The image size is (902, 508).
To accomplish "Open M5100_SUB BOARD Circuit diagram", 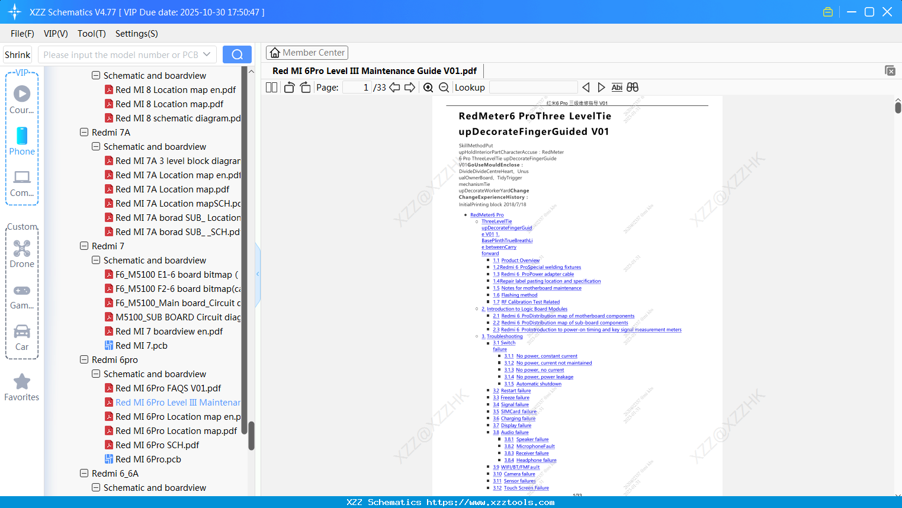I will click(173, 317).
